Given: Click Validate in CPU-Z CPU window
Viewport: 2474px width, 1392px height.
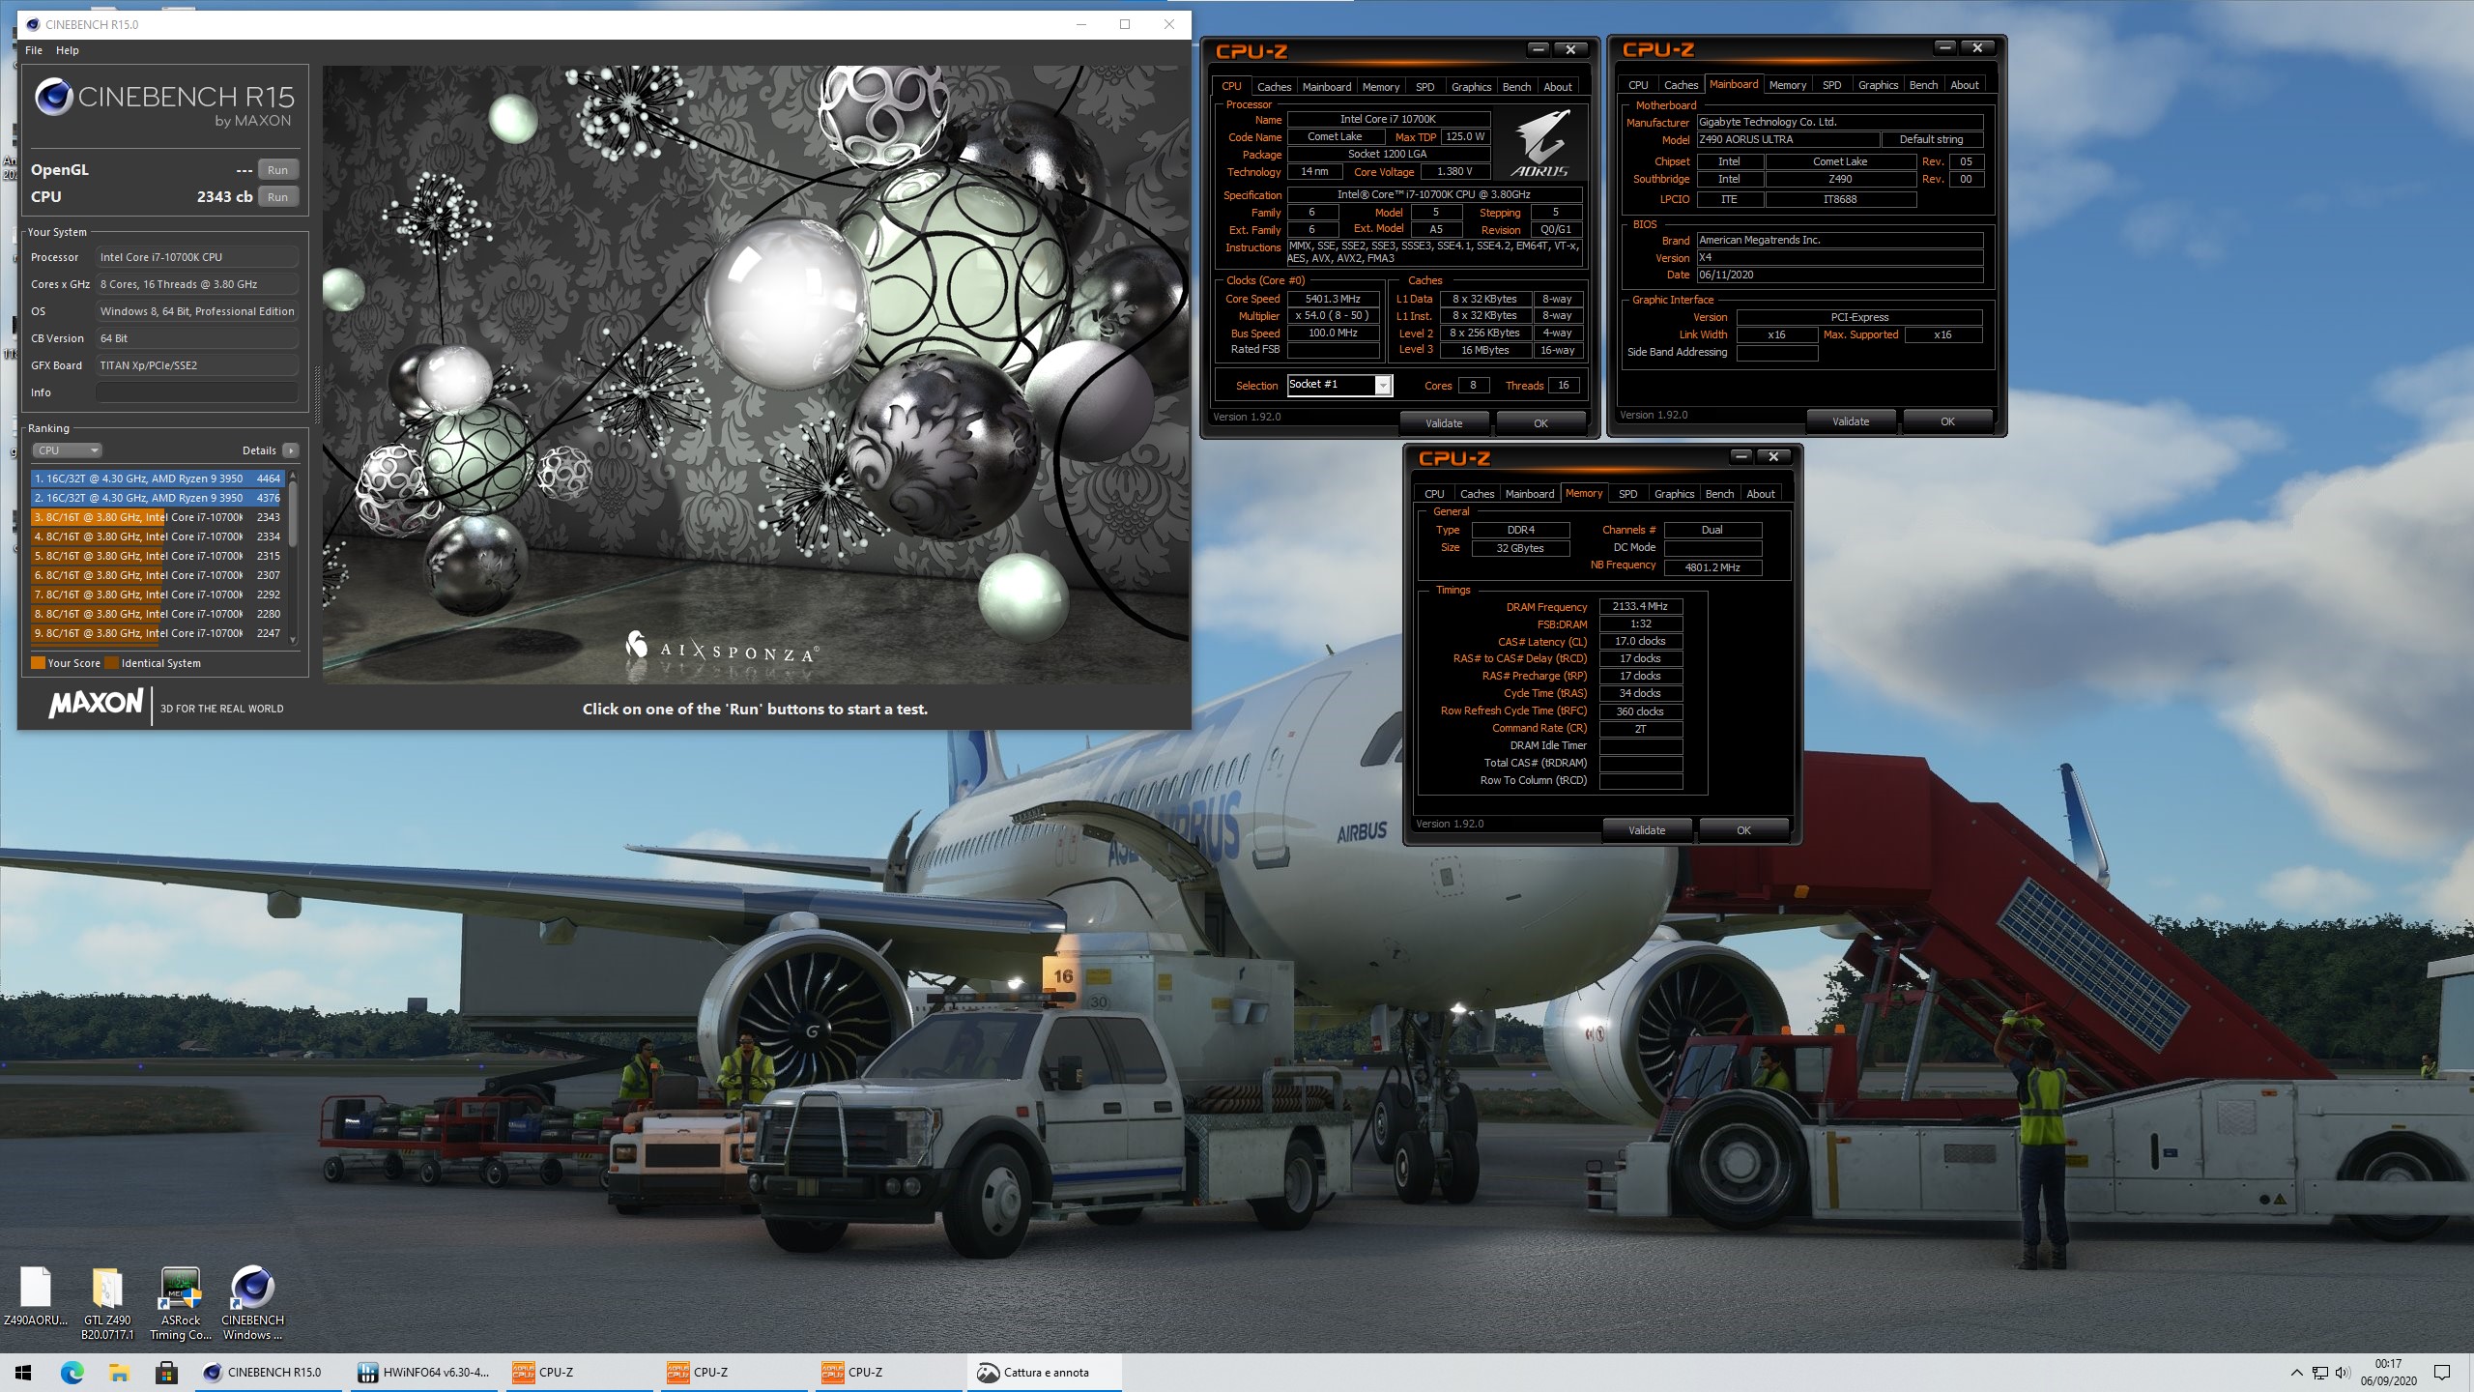Looking at the screenshot, I should [1444, 423].
